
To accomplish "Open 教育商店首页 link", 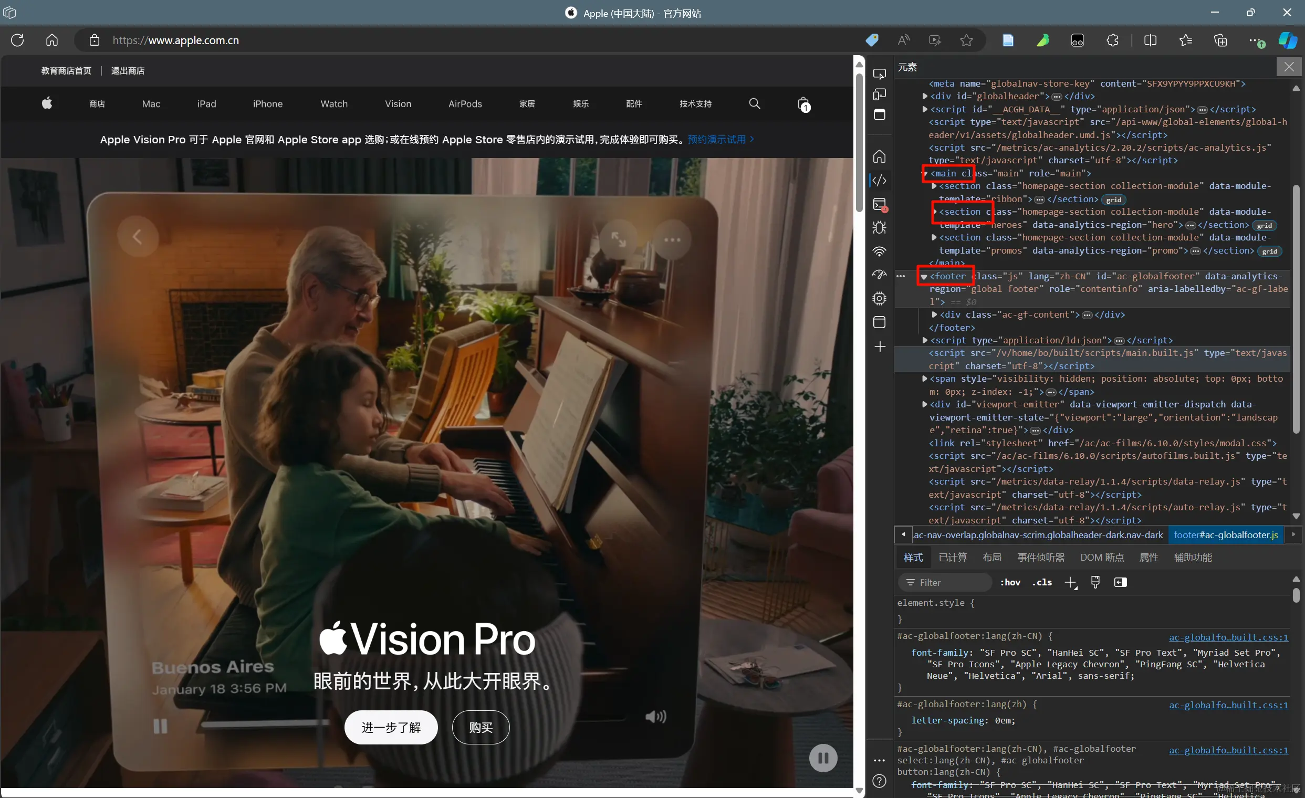I will (x=66, y=71).
